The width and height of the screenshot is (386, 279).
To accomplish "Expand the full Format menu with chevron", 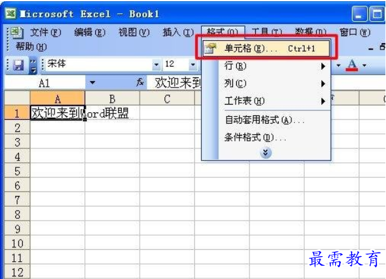I will pyautogui.click(x=265, y=153).
